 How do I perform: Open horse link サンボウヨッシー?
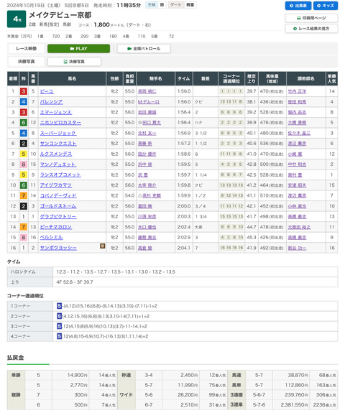coord(58,248)
